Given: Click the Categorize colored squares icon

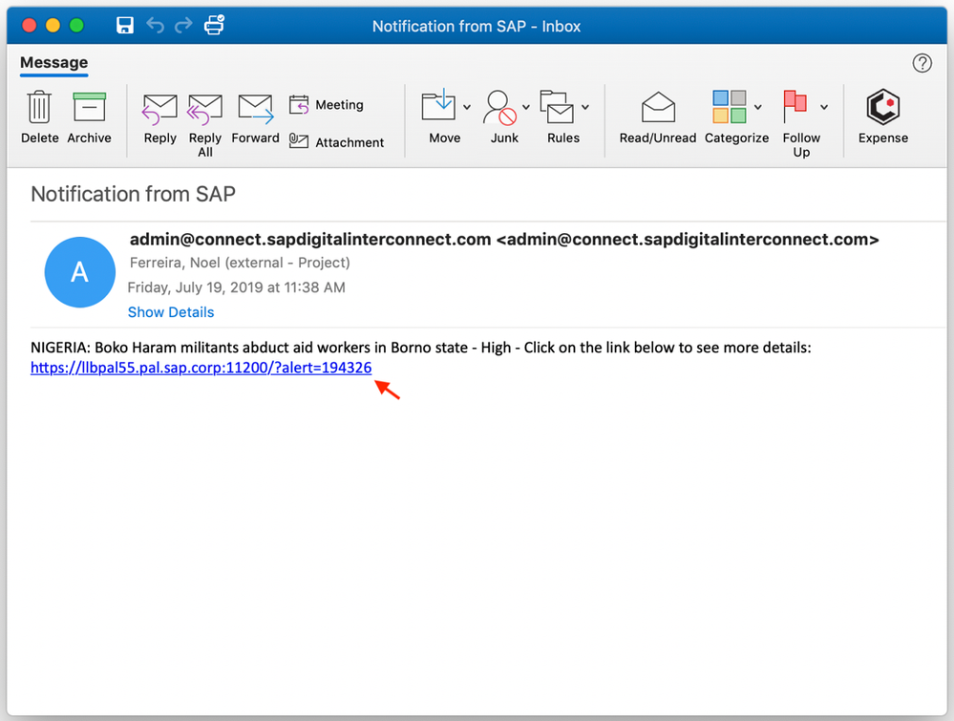Looking at the screenshot, I should (x=730, y=106).
